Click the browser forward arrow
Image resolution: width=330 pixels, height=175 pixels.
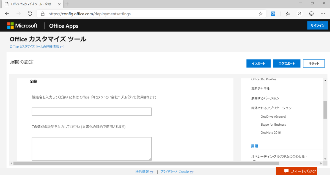coord(18,14)
